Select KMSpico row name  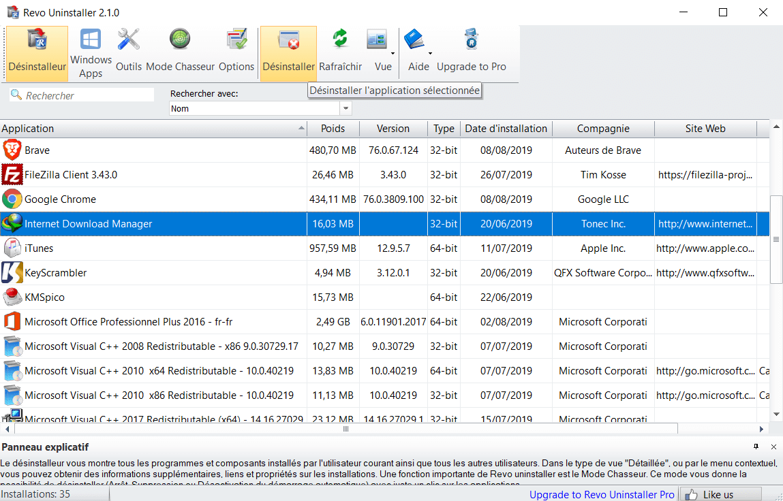click(44, 297)
